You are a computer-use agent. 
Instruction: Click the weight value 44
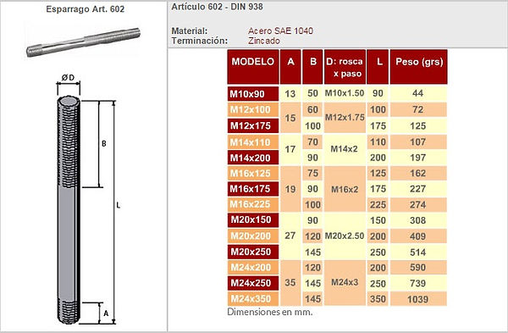pos(418,93)
